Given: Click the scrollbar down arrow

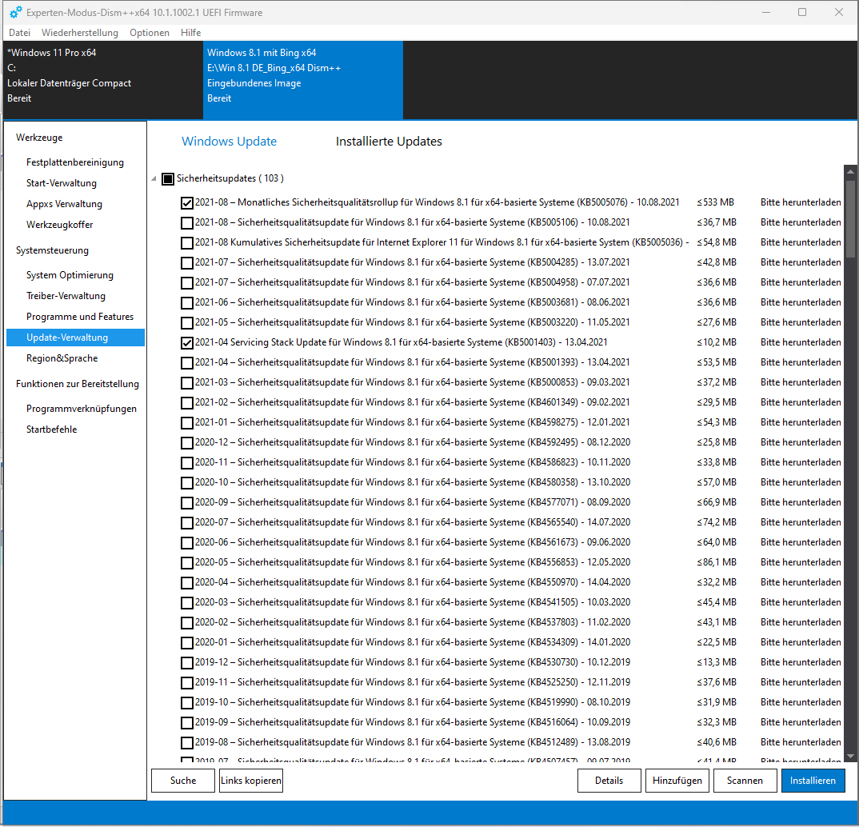Looking at the screenshot, I should 850,757.
